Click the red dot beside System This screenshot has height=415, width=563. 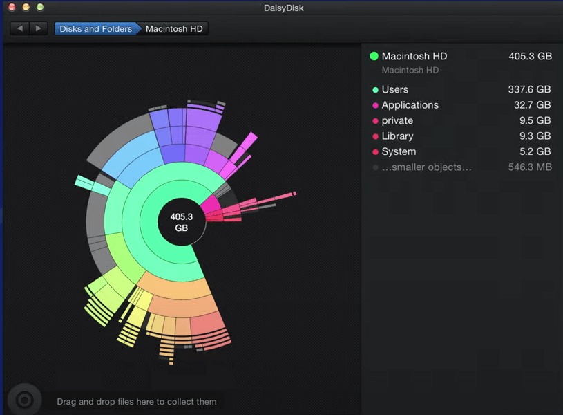tap(375, 152)
